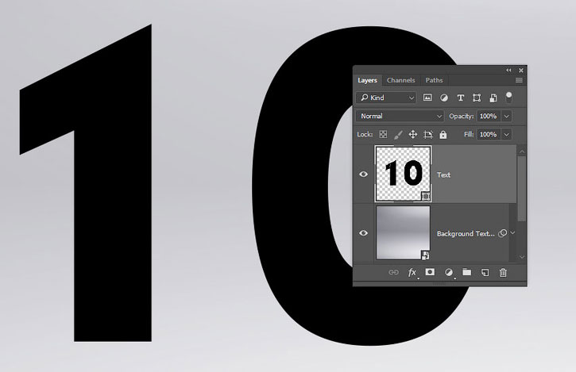
Task: Prevent auto-nesting artboard lock icon
Action: point(428,135)
